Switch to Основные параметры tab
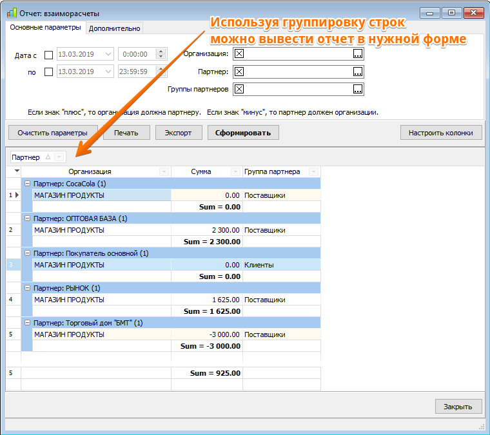The image size is (490, 435). (45, 28)
